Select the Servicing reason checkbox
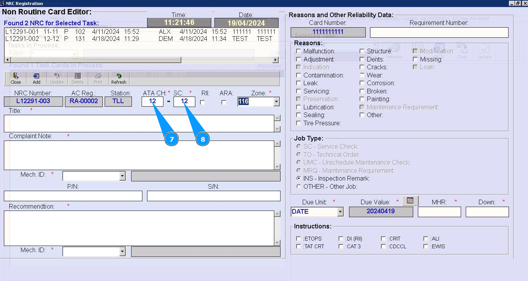 coord(298,91)
